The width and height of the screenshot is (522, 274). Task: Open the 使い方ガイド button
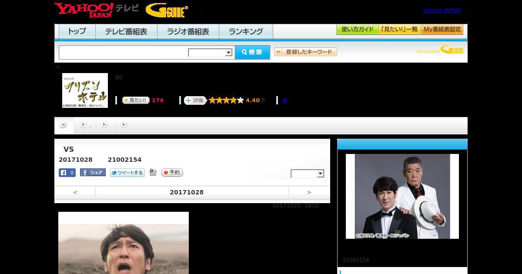[x=358, y=30]
